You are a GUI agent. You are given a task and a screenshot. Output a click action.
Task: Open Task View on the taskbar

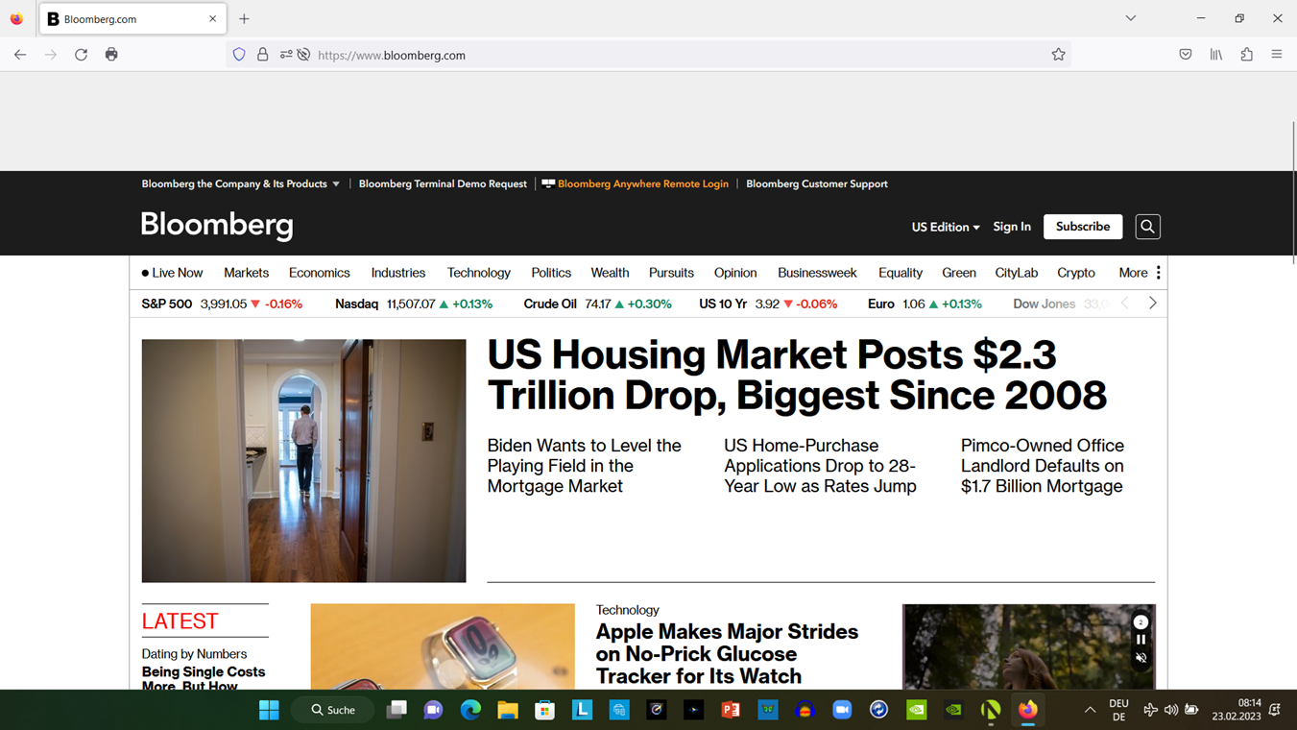(396, 710)
